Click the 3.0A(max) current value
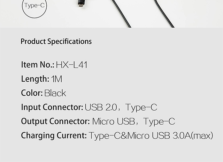223x162 pixels. coord(193,136)
